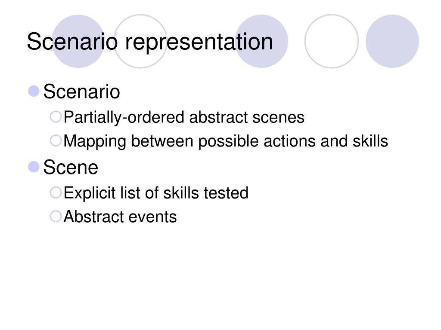Viewport: 441px width, 330px height.
Task: Click the 'Scene' top-level bullet text
Action: [71, 167]
